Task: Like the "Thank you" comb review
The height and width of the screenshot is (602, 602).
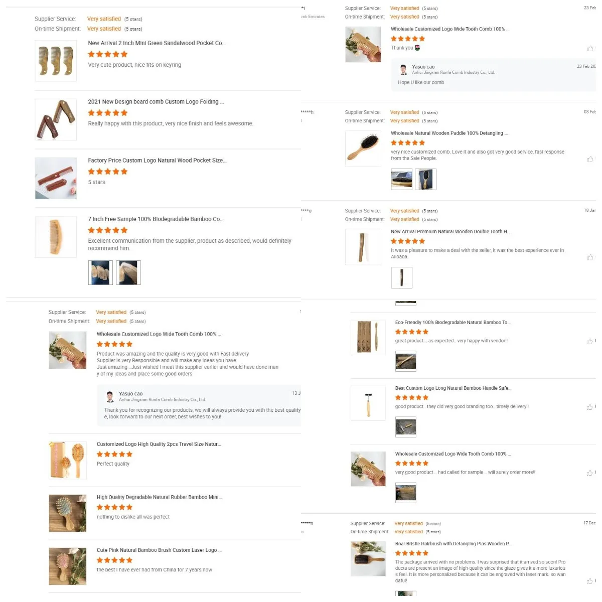Action: tap(590, 49)
